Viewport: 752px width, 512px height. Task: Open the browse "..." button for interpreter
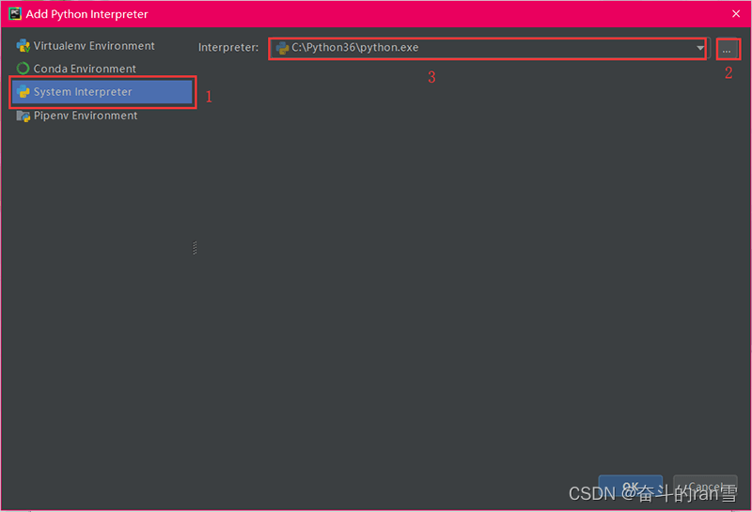pos(727,49)
